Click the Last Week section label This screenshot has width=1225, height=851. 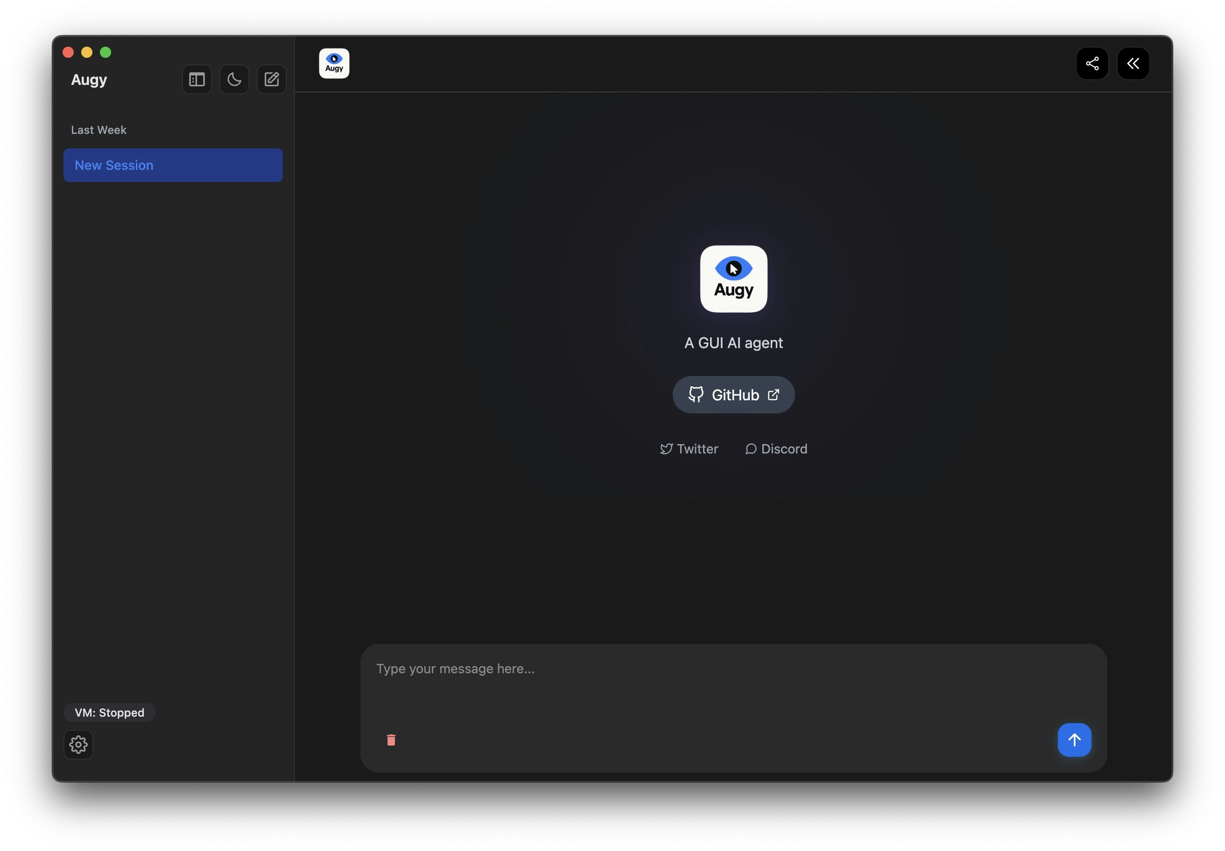tap(99, 130)
